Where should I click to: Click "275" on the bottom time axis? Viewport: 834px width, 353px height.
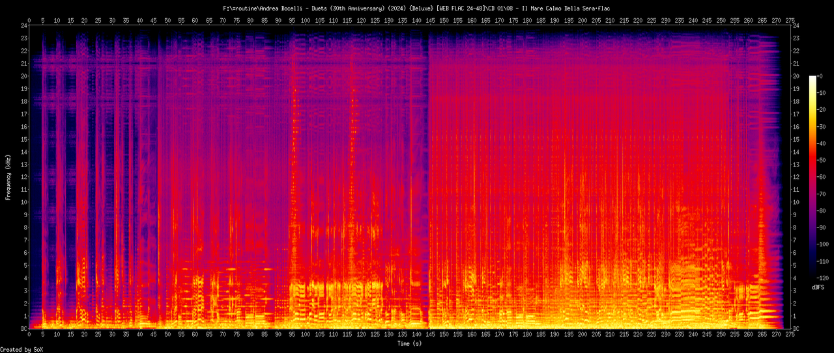(x=790, y=335)
